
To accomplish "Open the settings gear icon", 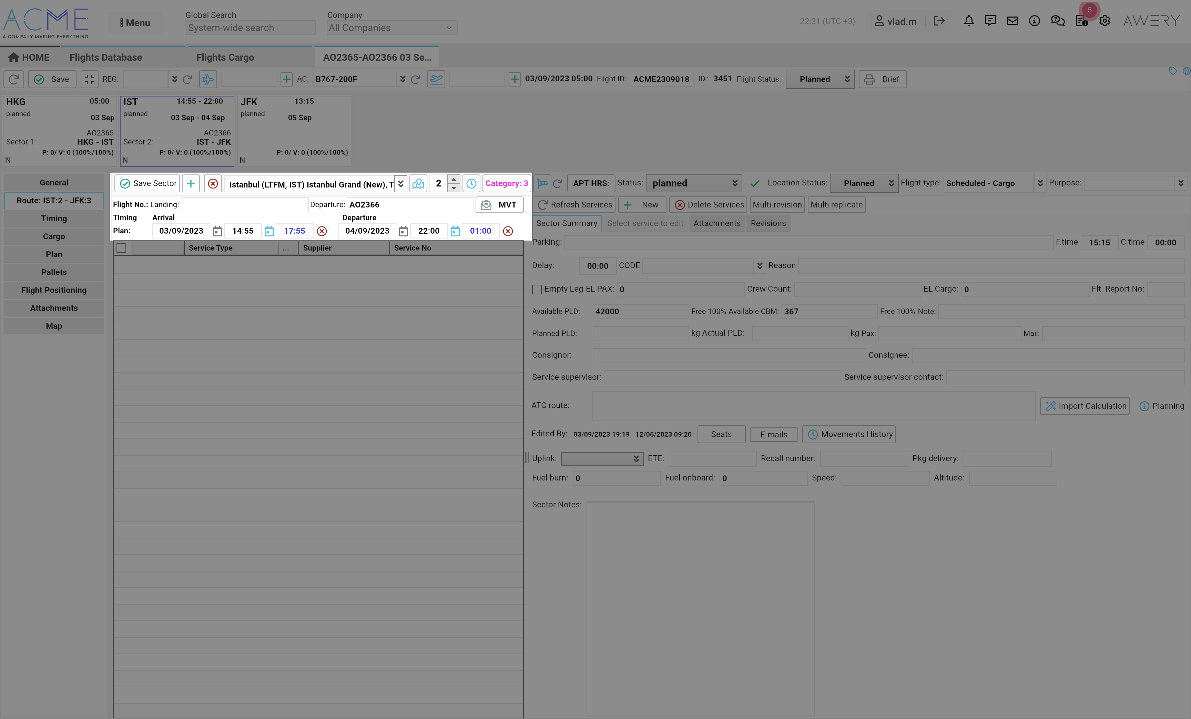I will [x=1105, y=21].
